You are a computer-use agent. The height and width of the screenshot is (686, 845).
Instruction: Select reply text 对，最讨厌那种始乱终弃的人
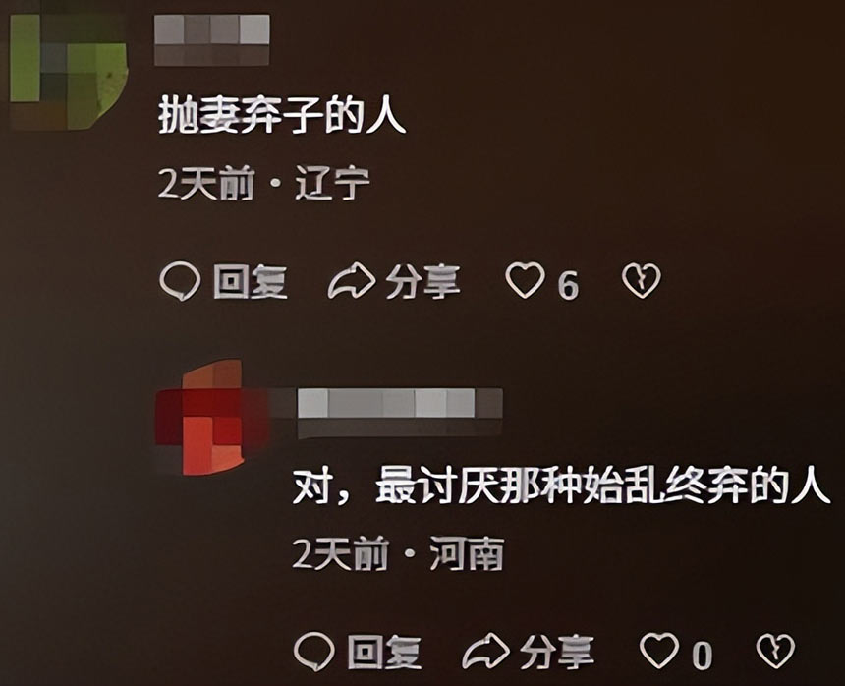561,486
